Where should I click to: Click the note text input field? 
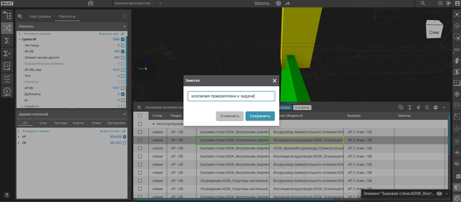231,96
